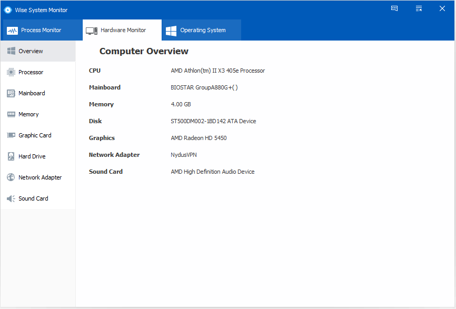
Task: Click the Sound Card row label in overview
Action: click(x=106, y=172)
